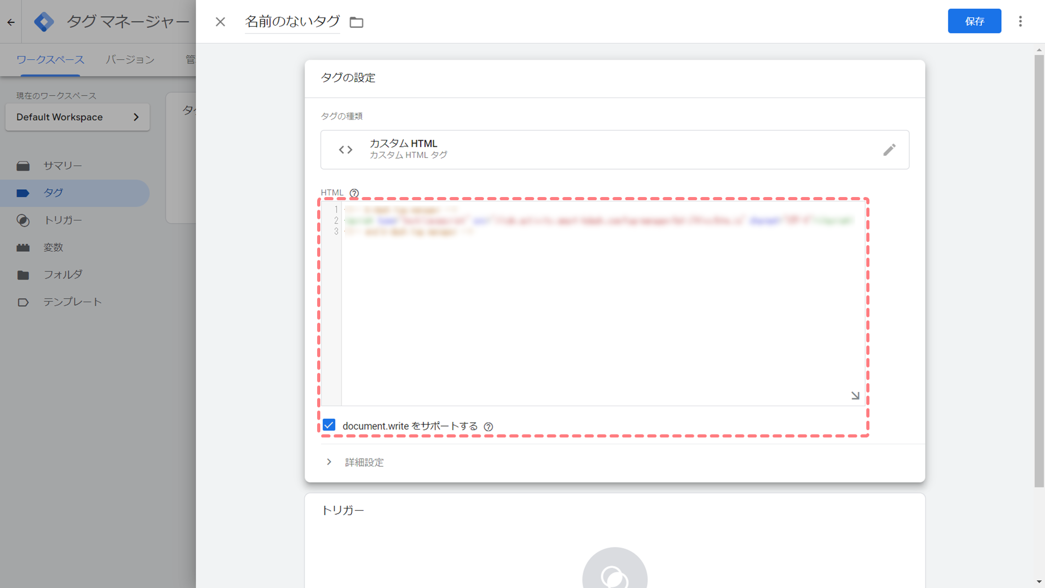
Task: Click the カスタム HTML code brackets icon
Action: coord(345,150)
